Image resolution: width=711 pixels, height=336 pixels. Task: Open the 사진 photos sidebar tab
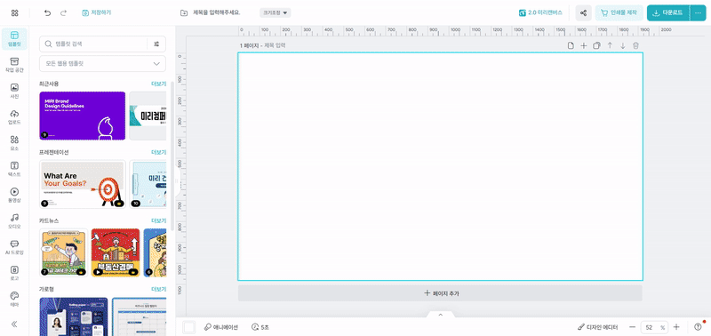coord(14,91)
